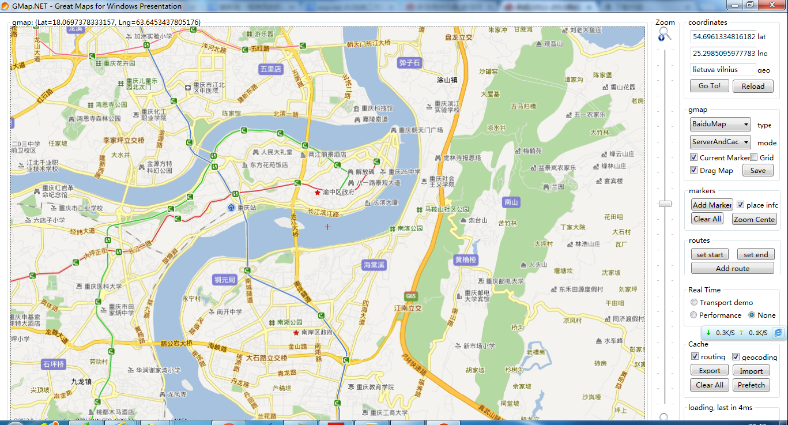Click the lng coordinate input field

pyautogui.click(x=723, y=53)
